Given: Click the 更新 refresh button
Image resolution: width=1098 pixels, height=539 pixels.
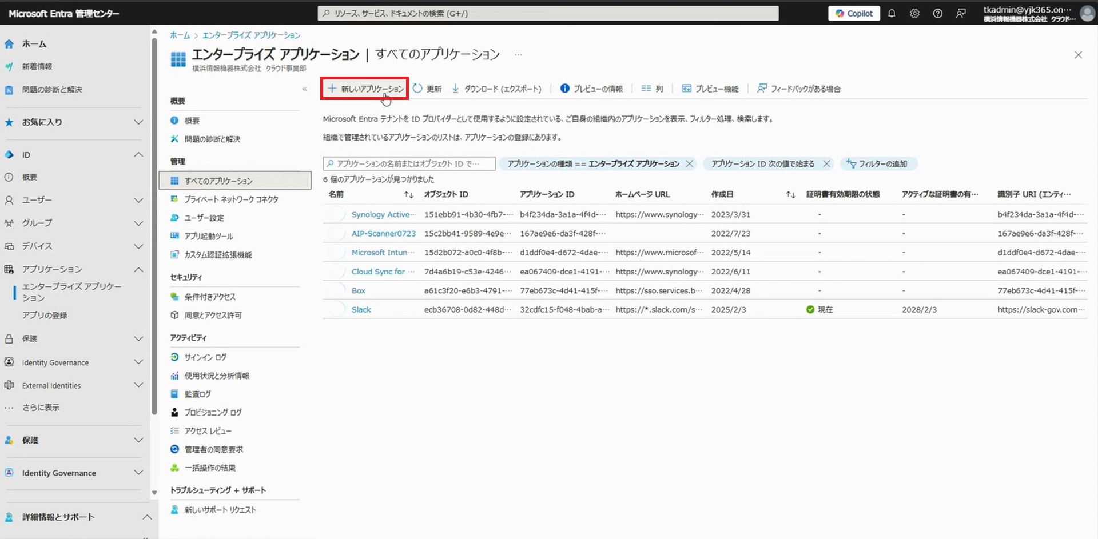Looking at the screenshot, I should (x=427, y=89).
